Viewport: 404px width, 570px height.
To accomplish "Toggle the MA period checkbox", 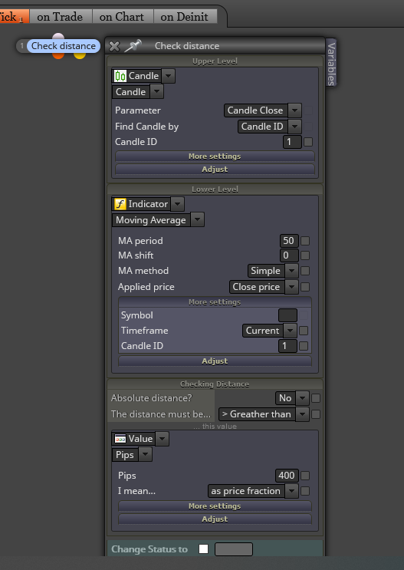I will point(305,241).
